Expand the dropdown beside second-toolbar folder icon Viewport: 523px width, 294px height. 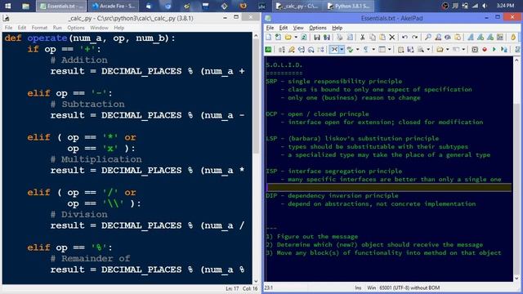pyautogui.click(x=448, y=49)
